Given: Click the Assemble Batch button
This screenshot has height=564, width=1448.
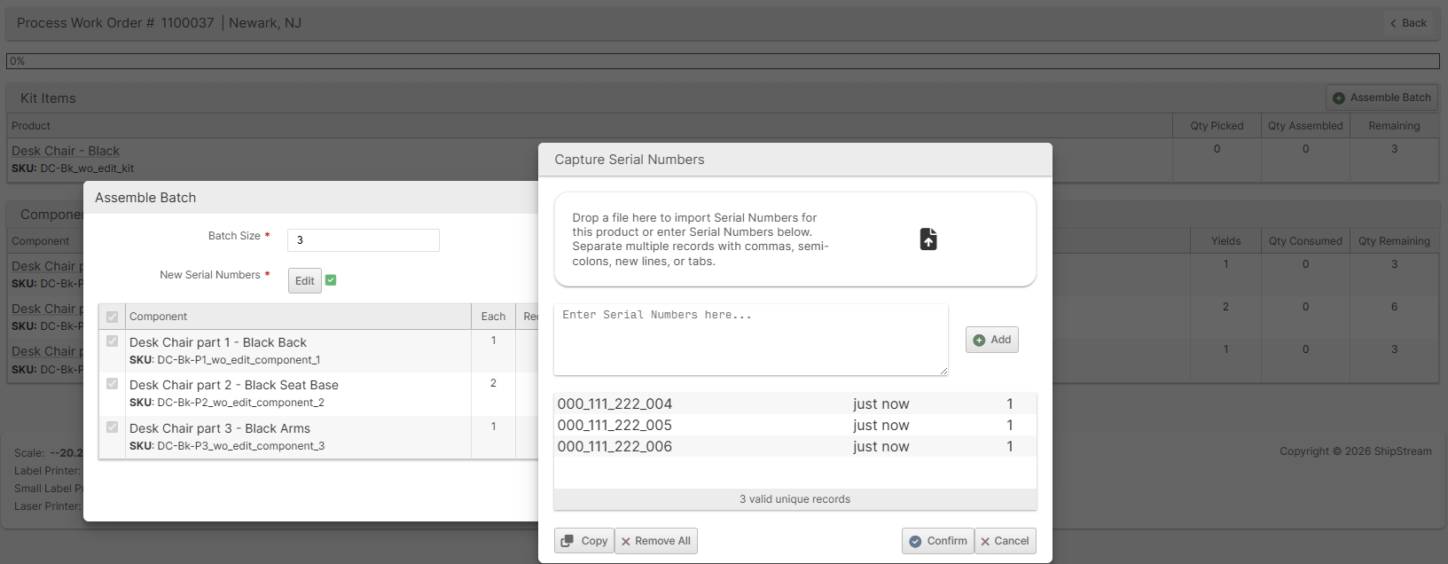Looking at the screenshot, I should click(1381, 98).
